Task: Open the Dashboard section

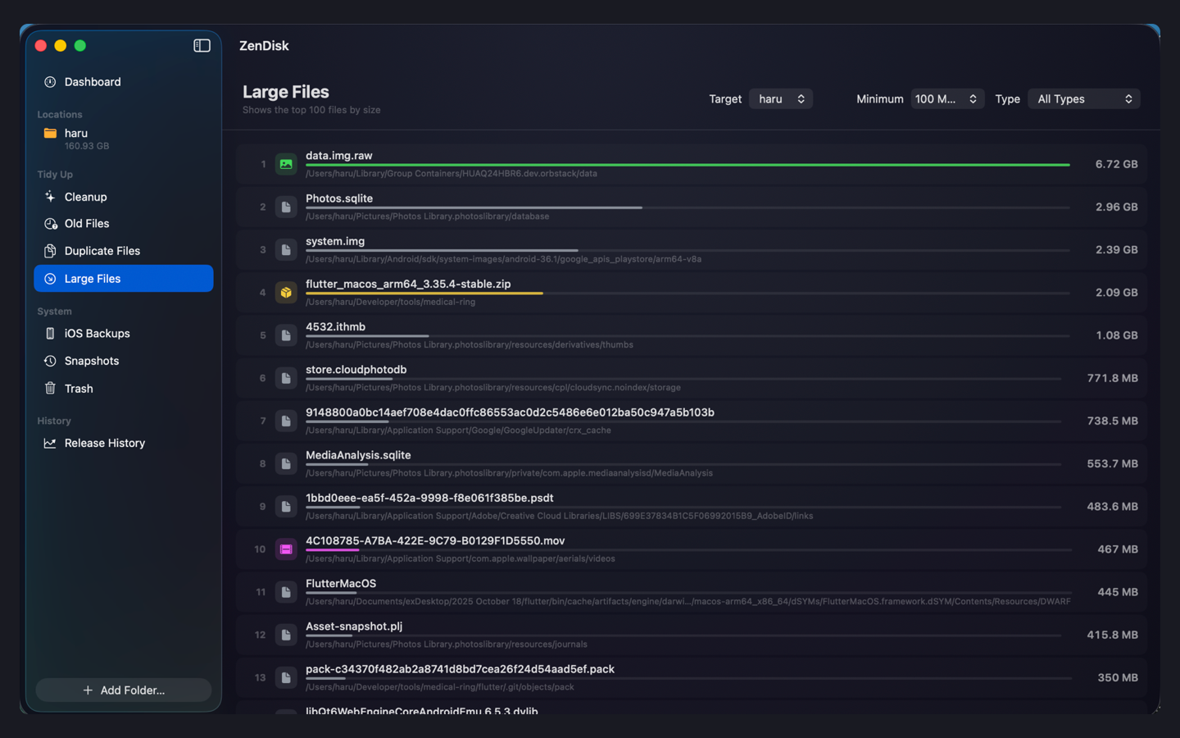Action: (x=124, y=82)
